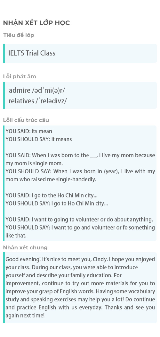Viewport: 160px width, 337px height.
Task: Click the 'When I was born to the' sentence
Action: click(80, 159)
